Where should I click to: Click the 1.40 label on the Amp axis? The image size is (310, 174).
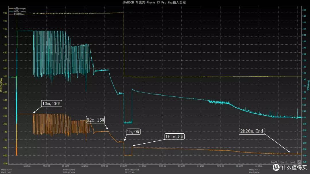point(304,79)
